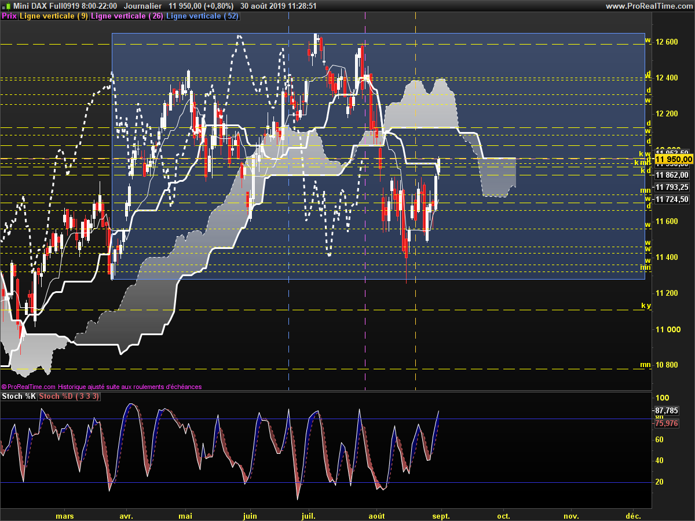Click the yellow 11 950,00 current price tag

[x=673, y=159]
